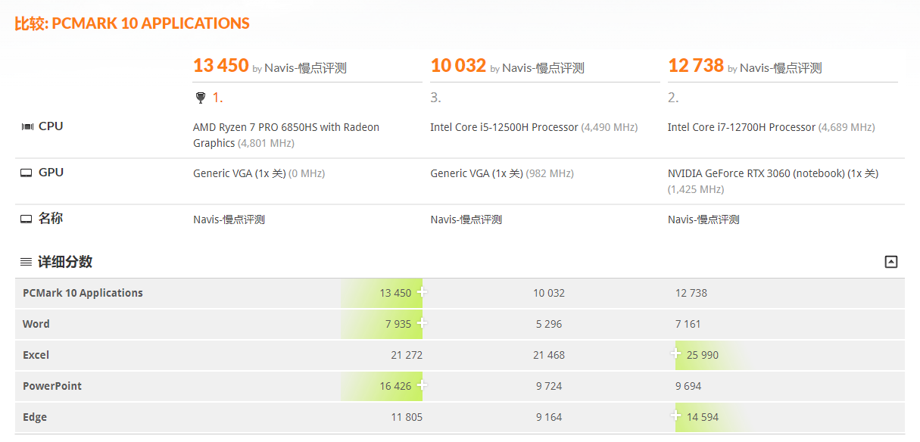Select AMD Ryzen 7 PRO 6850HS CPU text
This screenshot has width=920, height=442.
coord(286,135)
